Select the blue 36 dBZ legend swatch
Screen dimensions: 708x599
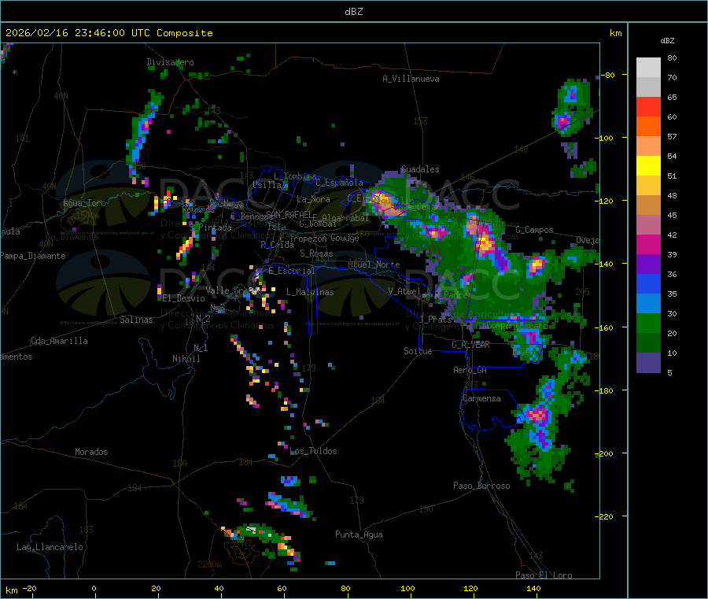[x=648, y=283]
